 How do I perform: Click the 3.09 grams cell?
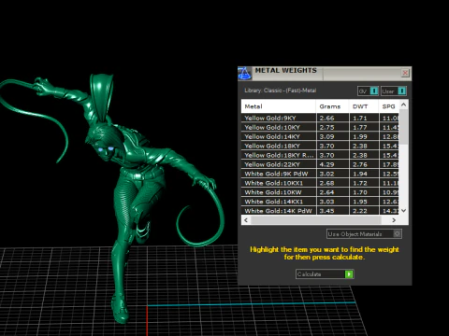pyautogui.click(x=332, y=136)
